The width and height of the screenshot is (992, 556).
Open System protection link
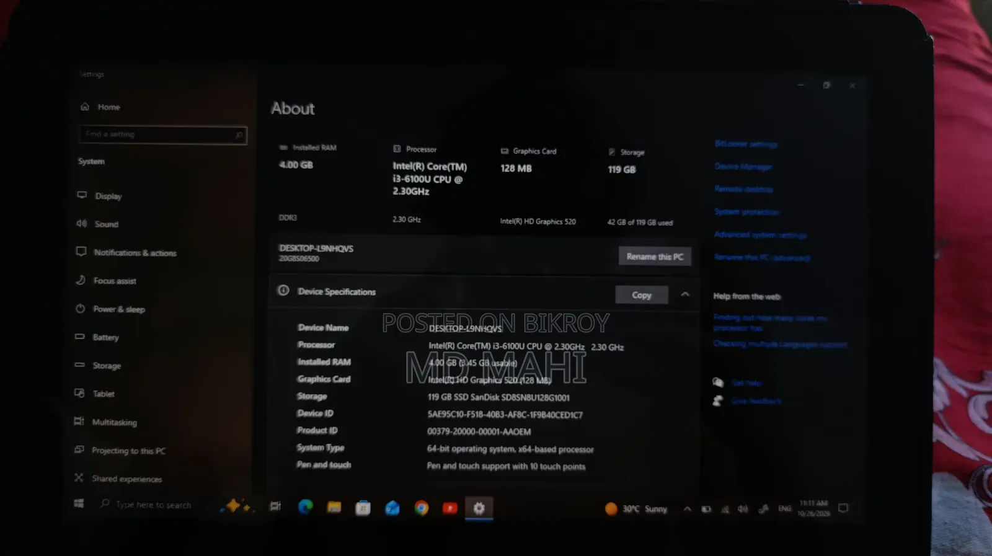click(x=746, y=212)
